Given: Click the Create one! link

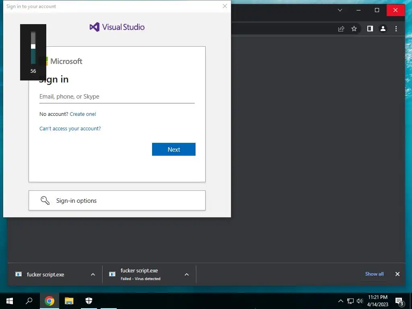Looking at the screenshot, I should [x=83, y=114].
